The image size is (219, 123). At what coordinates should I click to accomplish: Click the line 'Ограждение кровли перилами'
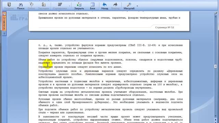tap(80, 67)
